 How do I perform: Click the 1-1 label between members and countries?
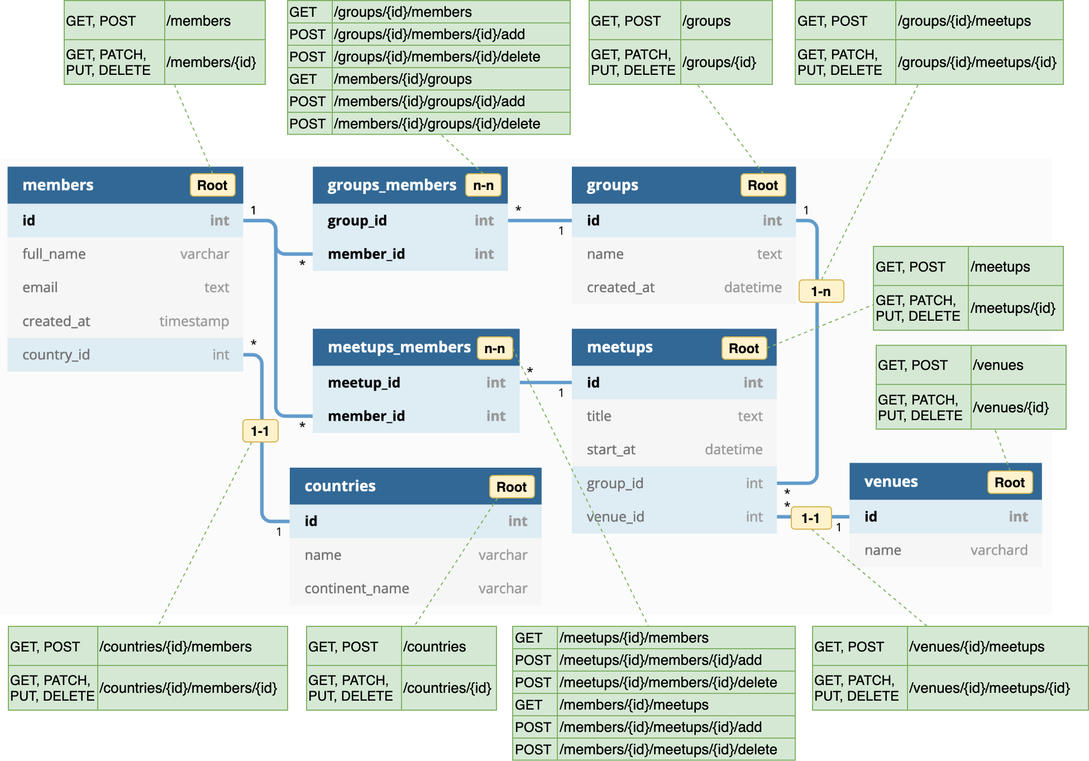click(260, 431)
